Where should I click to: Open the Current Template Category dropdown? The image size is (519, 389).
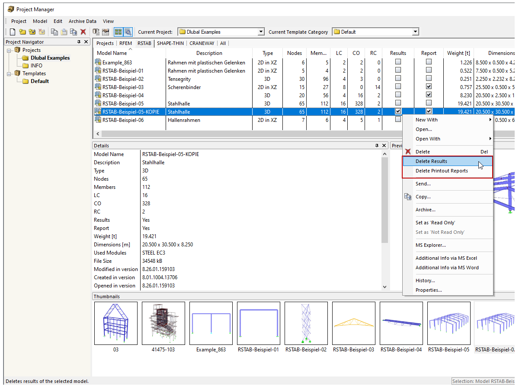415,31
